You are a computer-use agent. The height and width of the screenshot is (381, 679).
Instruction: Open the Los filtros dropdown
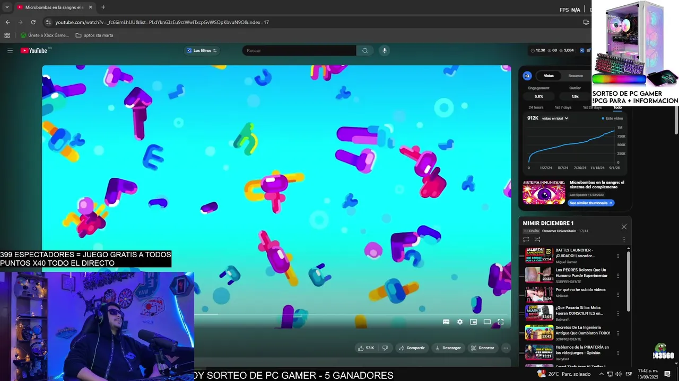(x=202, y=50)
